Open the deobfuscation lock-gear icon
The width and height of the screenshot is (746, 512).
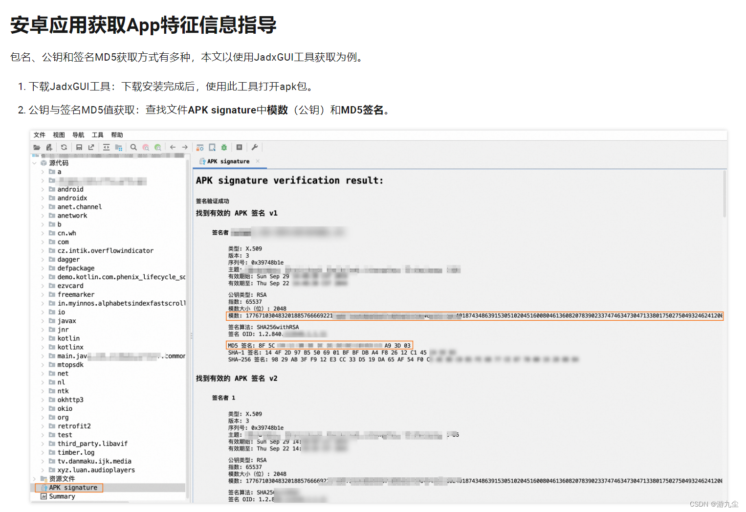point(199,147)
